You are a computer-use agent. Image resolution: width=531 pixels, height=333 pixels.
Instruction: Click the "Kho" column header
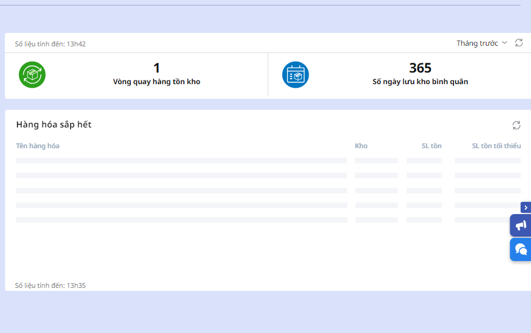[x=361, y=146]
